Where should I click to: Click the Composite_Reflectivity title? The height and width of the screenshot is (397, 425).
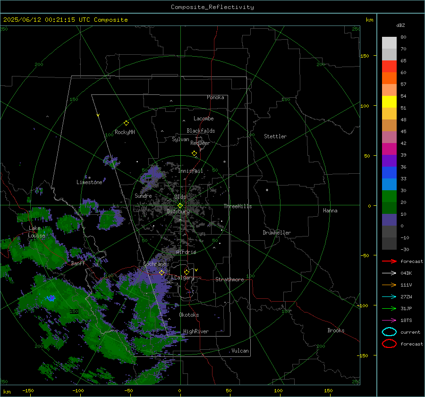[x=212, y=7]
